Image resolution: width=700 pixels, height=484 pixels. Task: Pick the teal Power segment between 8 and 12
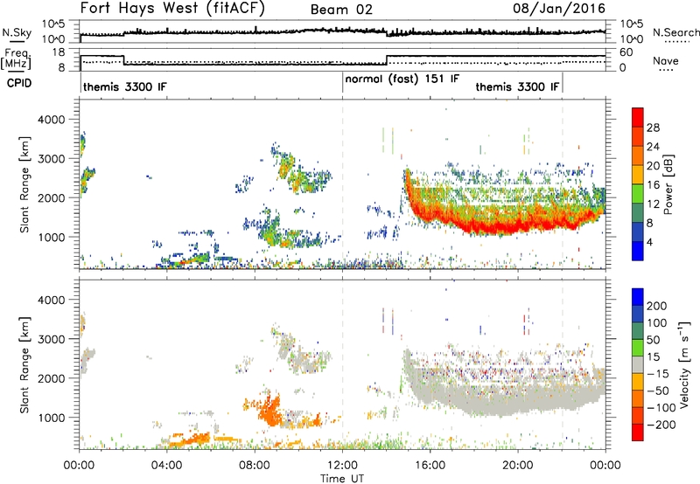638,212
